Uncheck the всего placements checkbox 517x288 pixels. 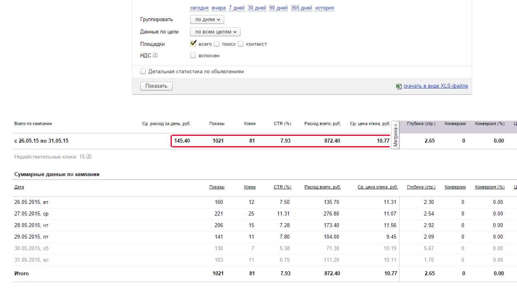[x=193, y=44]
